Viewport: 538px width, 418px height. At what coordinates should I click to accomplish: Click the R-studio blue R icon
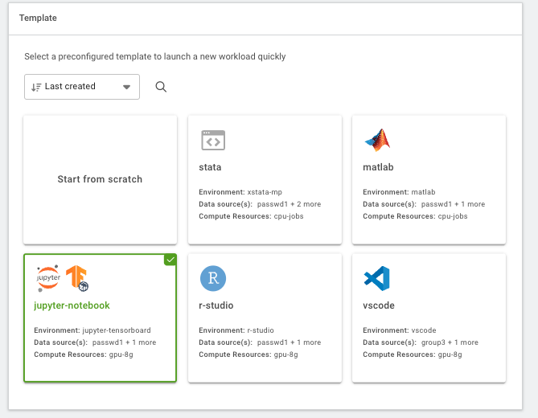pyautogui.click(x=213, y=278)
